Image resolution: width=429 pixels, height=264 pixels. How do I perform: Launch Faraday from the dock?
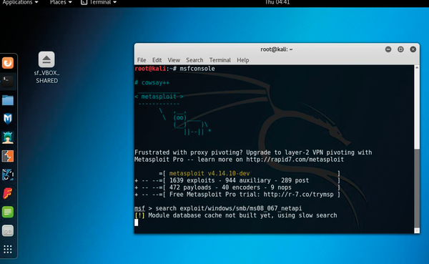click(8, 193)
